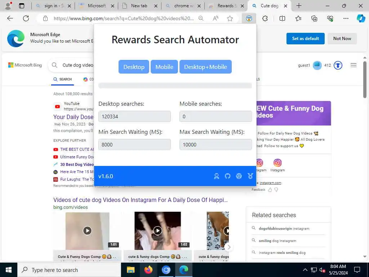369x277 pixels.
Task: Open the Rewards trophy medal icon
Action: tap(338, 65)
